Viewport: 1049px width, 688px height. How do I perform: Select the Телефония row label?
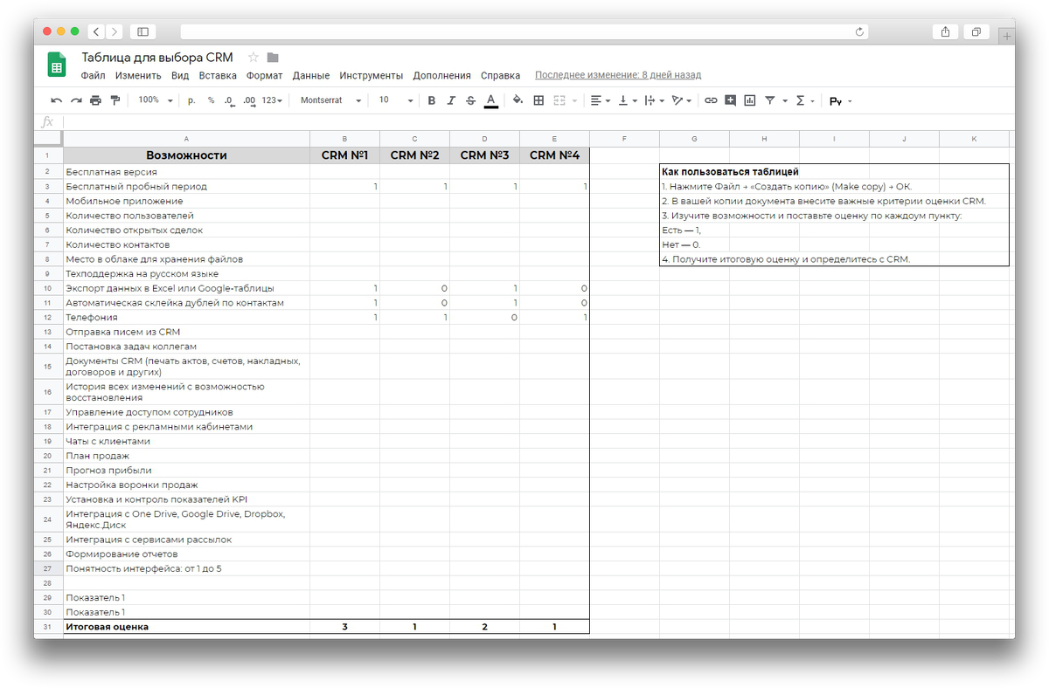point(186,318)
